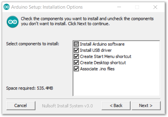Click the greyed Install Arduino software checkbox

[x=76, y=44]
